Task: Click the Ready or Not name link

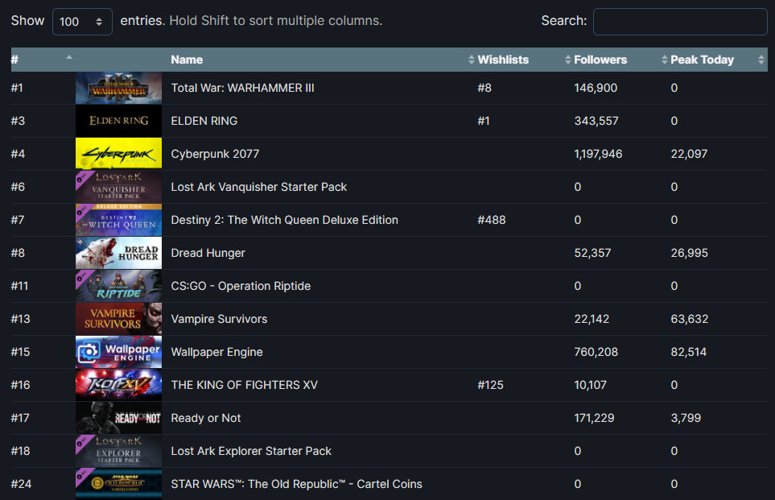Action: click(206, 418)
